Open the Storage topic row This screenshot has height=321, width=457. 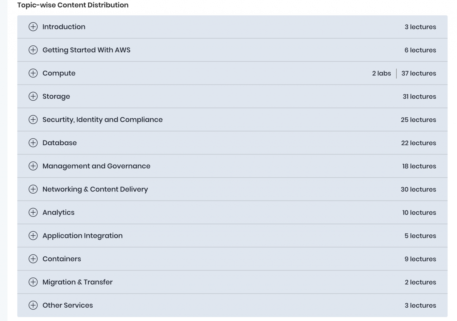click(x=56, y=96)
